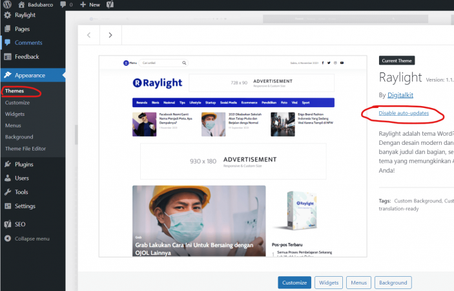Click the Yoast SEO sidebar icon
Image resolution: width=454 pixels, height=291 pixels.
8,224
